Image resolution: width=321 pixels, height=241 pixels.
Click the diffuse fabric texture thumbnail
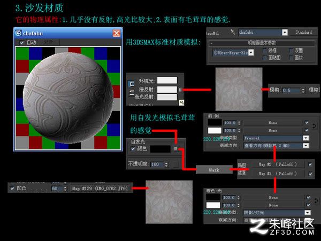click(x=239, y=89)
